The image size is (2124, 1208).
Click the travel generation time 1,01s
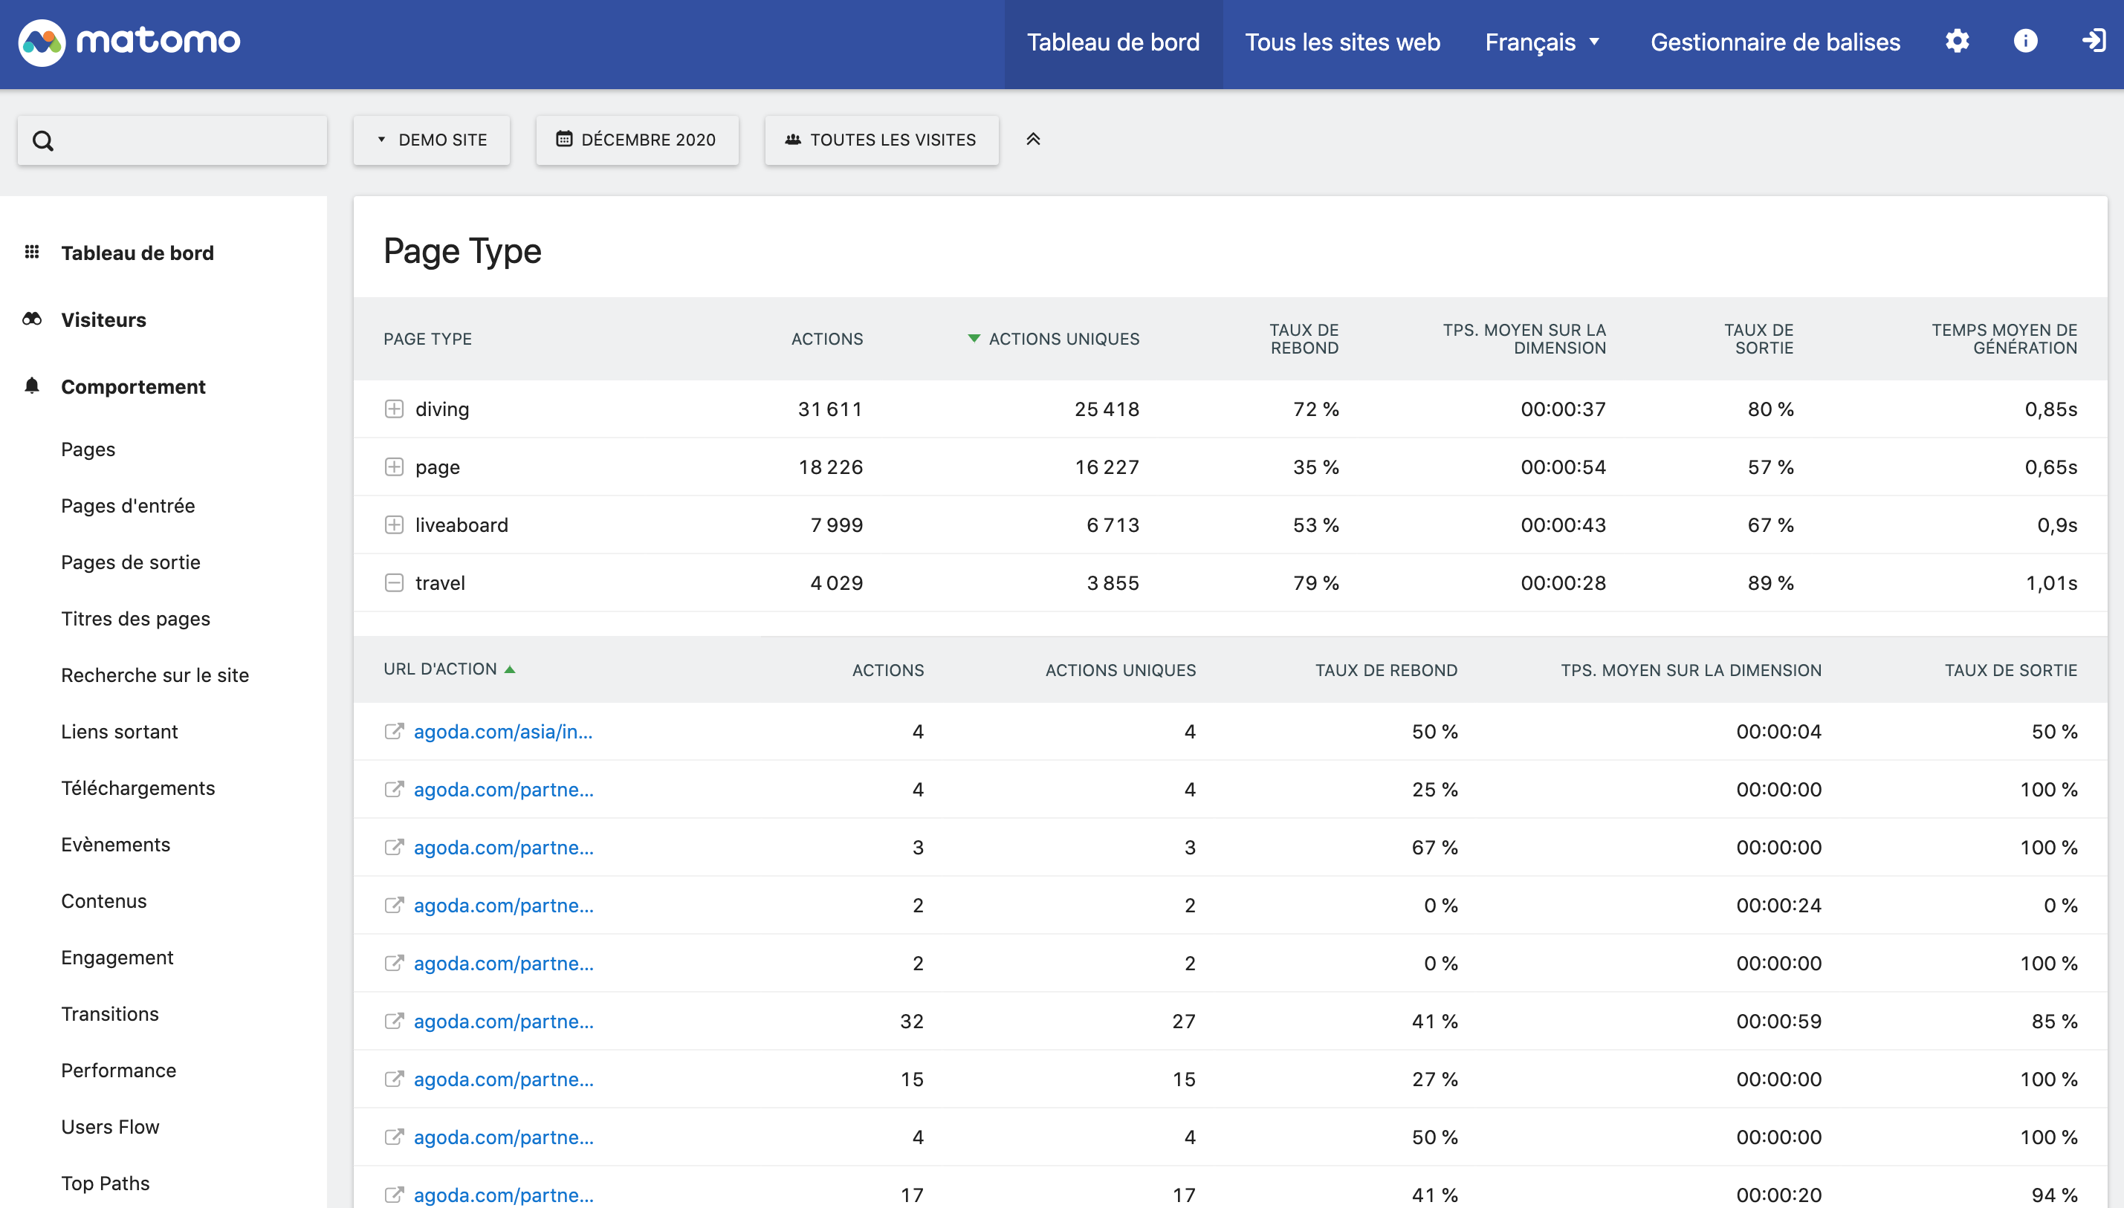click(x=2052, y=583)
